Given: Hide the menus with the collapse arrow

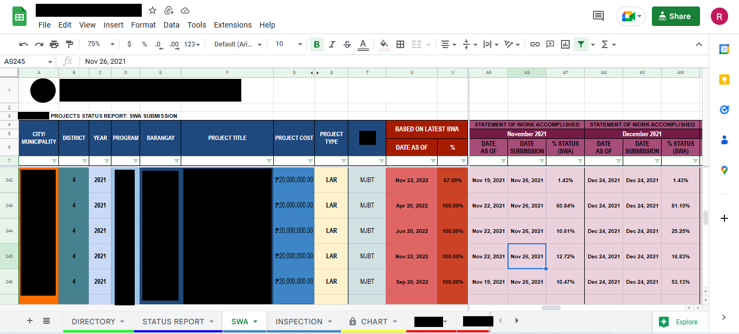Looking at the screenshot, I should click(698, 44).
